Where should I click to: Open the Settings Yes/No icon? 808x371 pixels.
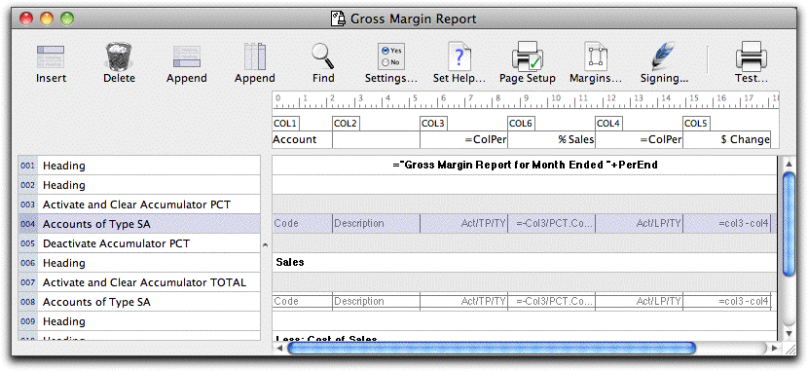point(390,56)
